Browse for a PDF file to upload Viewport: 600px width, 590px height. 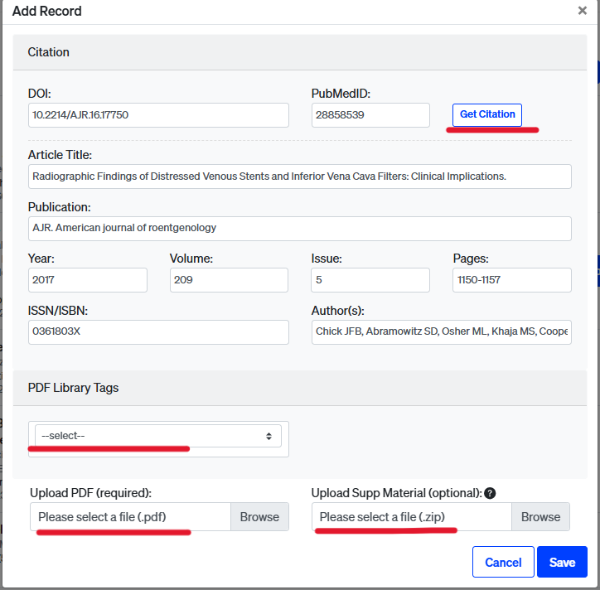259,516
